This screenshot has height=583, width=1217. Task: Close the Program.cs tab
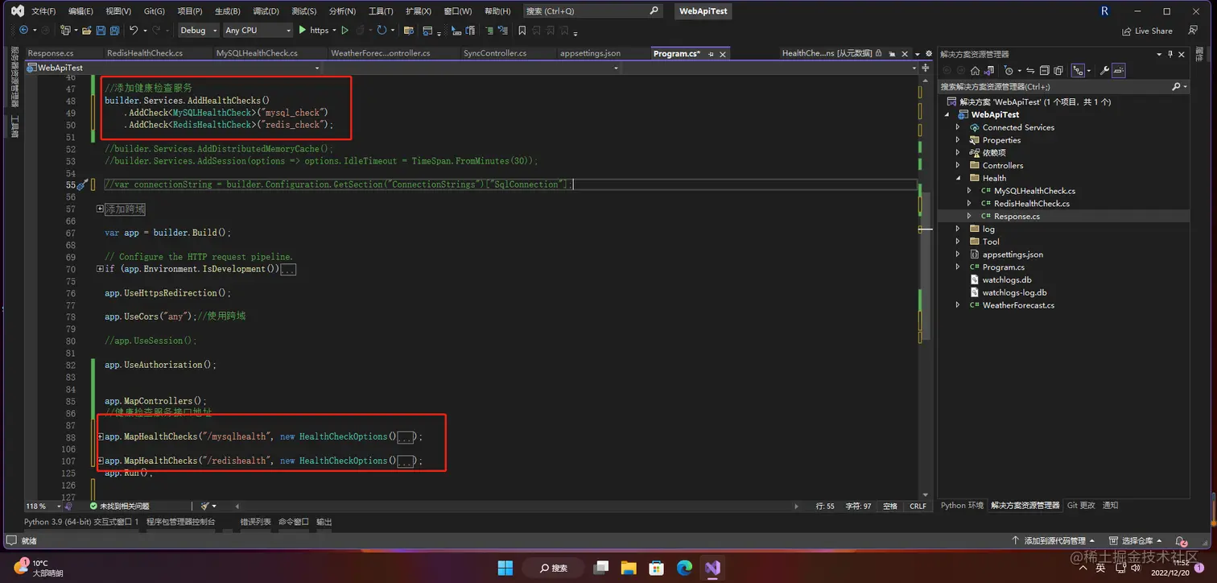pyautogui.click(x=723, y=53)
